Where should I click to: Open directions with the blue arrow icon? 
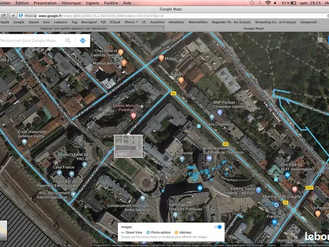[83, 40]
